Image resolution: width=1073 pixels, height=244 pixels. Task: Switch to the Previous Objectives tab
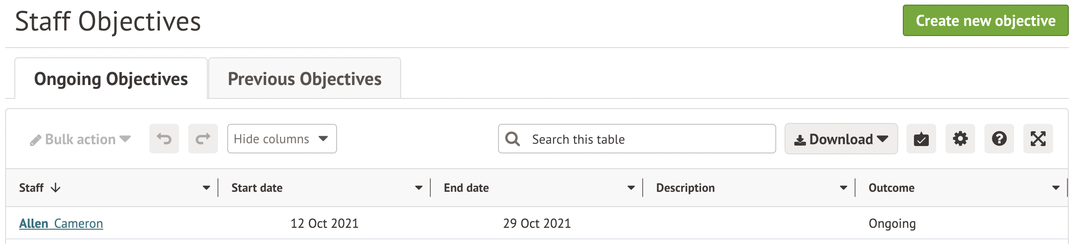click(x=304, y=79)
